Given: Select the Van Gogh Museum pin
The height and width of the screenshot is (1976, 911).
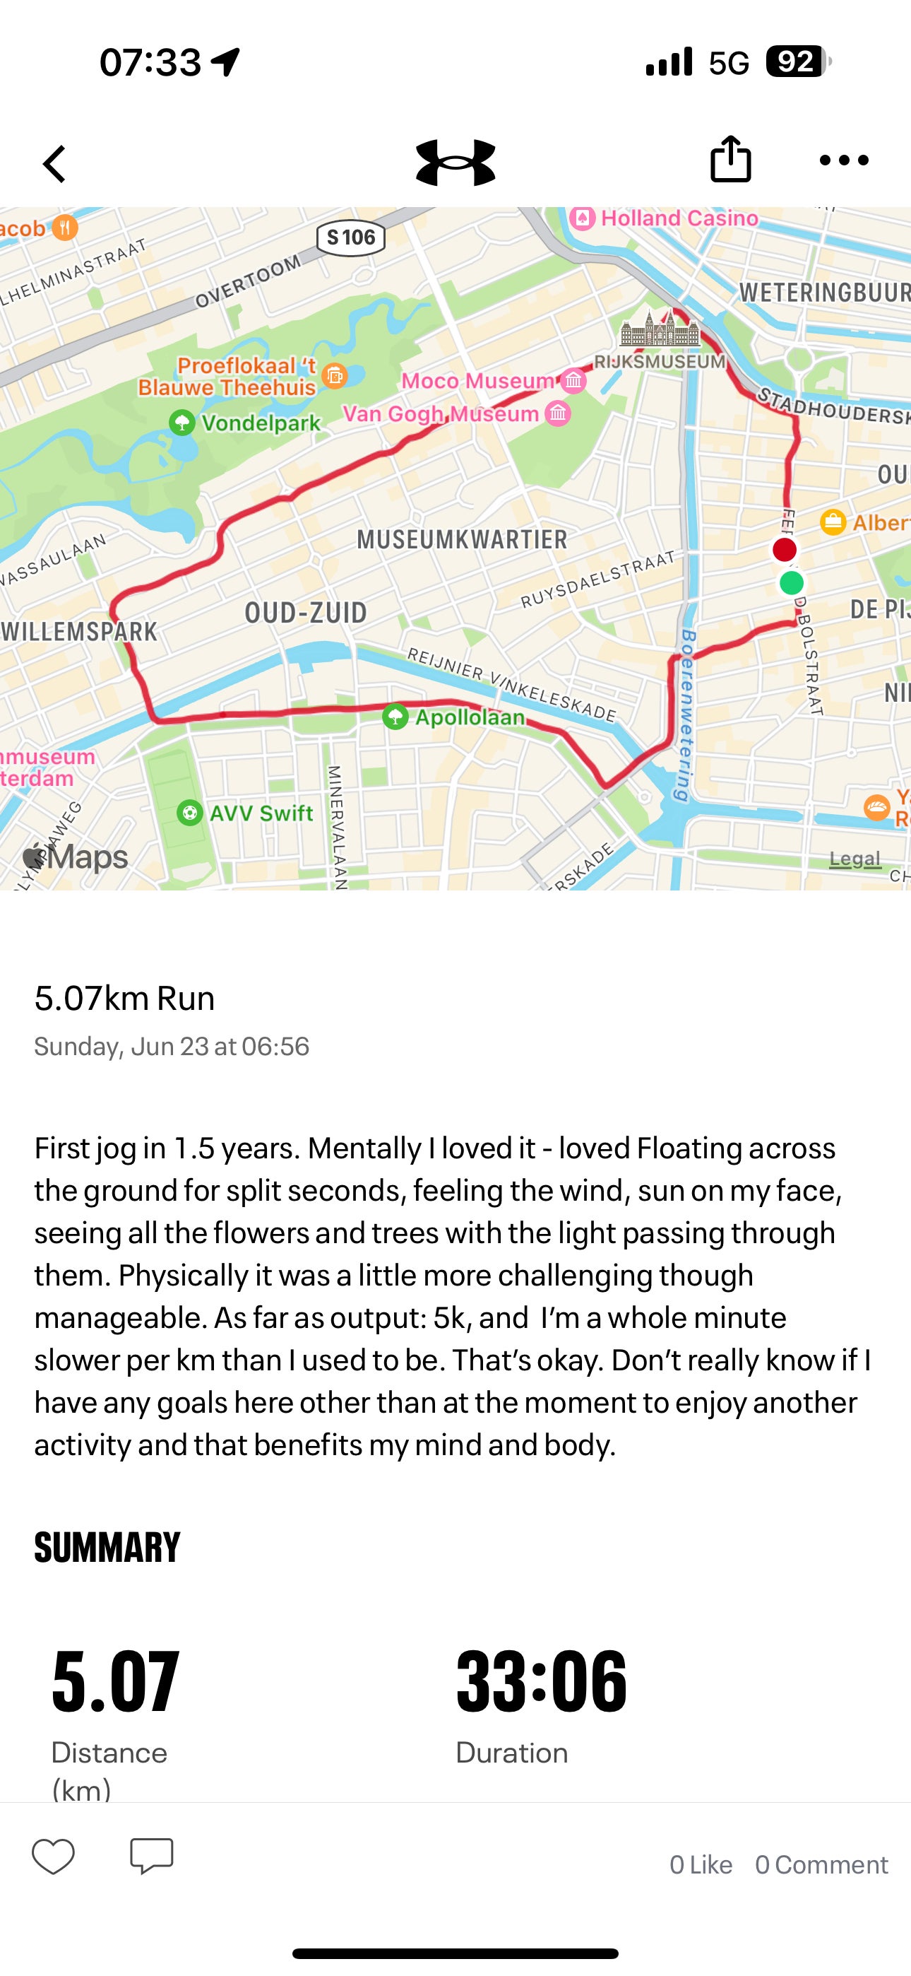Looking at the screenshot, I should point(559,413).
